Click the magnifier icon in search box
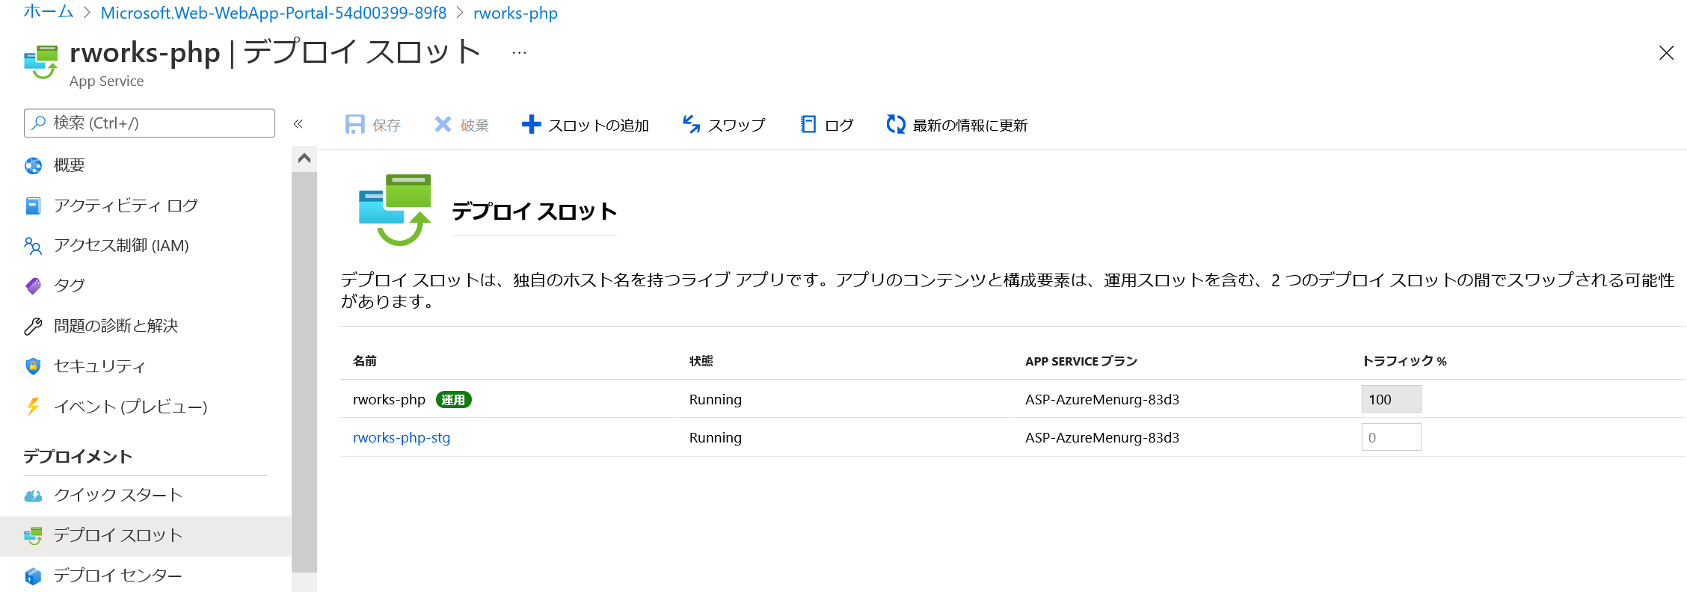 pos(39,123)
